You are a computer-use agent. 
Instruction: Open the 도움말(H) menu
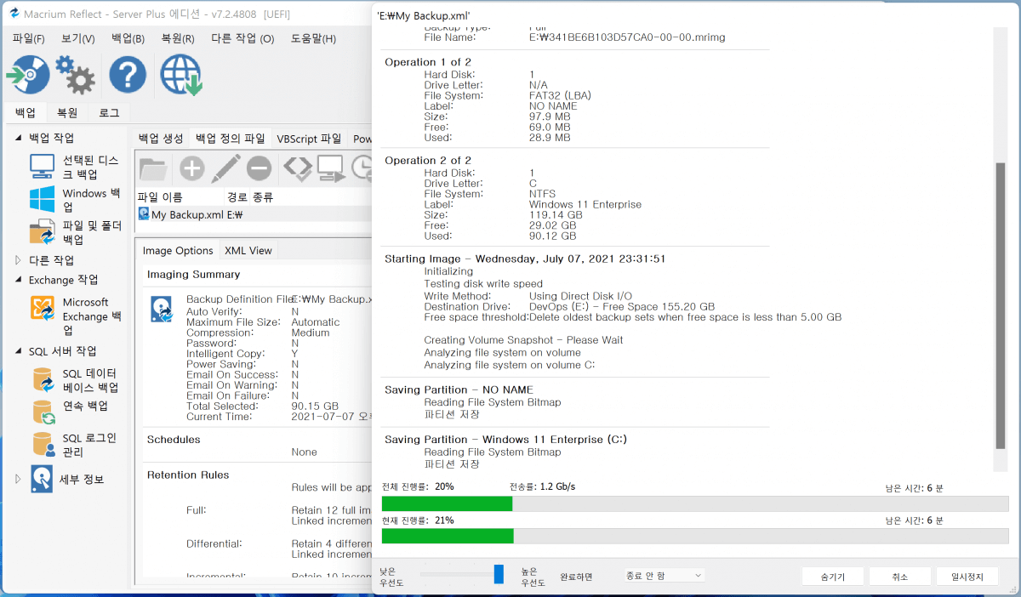click(313, 39)
